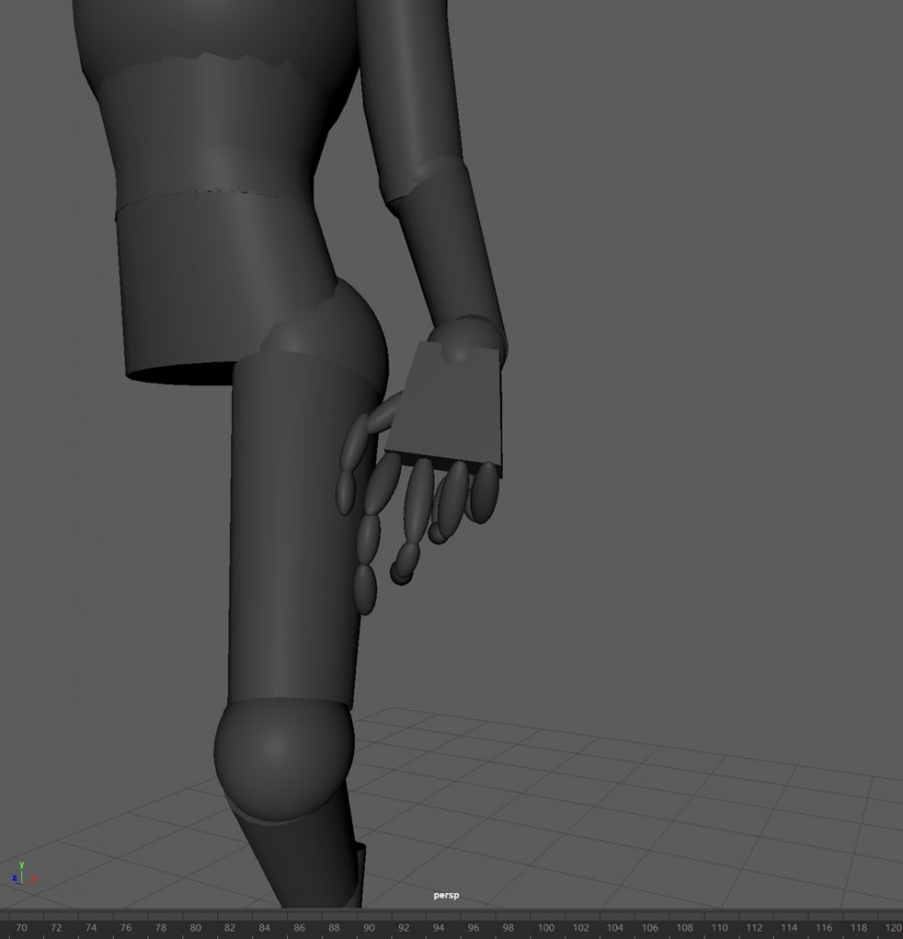Viewport: 903px width, 939px height.
Task: Go to frame 110 on timeline
Action: coord(720,927)
